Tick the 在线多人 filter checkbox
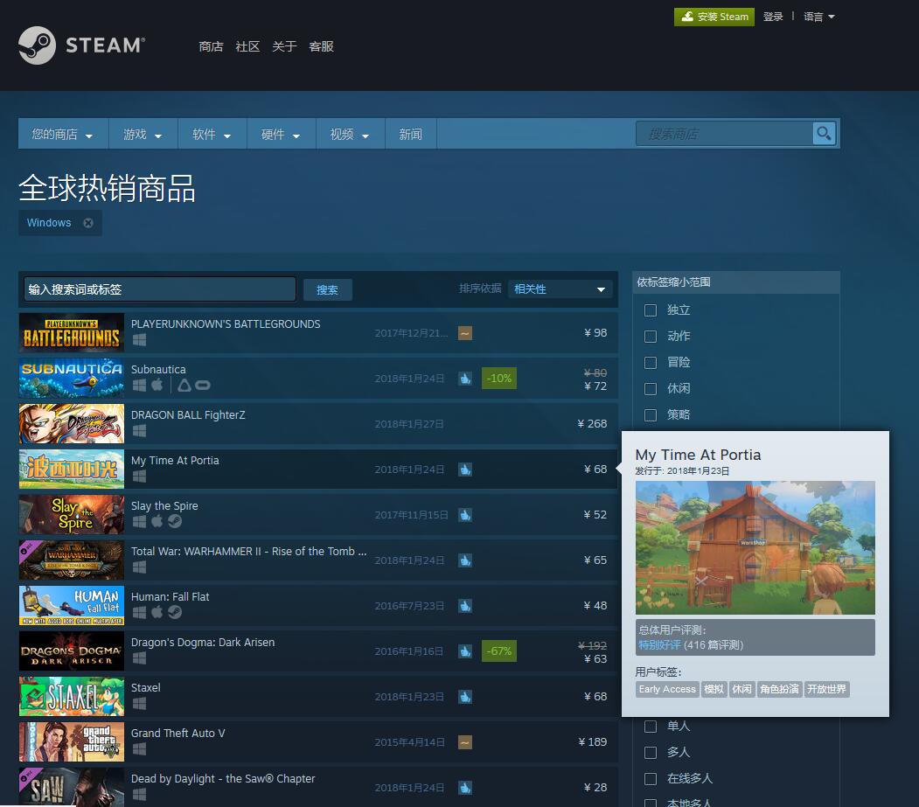The width and height of the screenshot is (919, 807). pos(651,779)
